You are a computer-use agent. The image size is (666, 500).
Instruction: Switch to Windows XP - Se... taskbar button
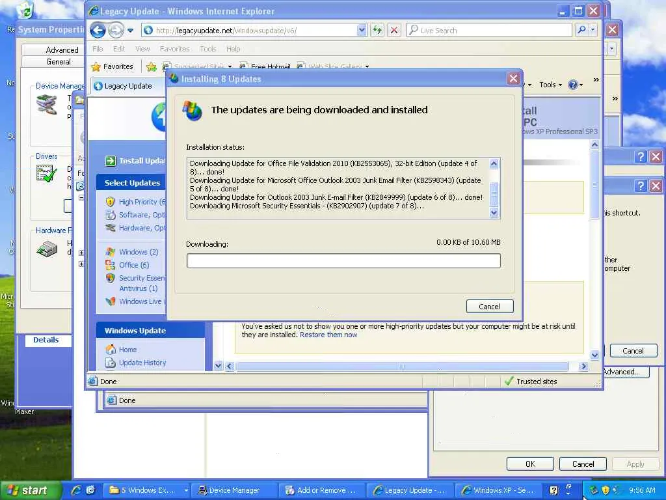498,490
